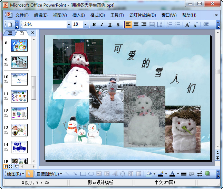Open the 文件(F) menu

pos(22,15)
